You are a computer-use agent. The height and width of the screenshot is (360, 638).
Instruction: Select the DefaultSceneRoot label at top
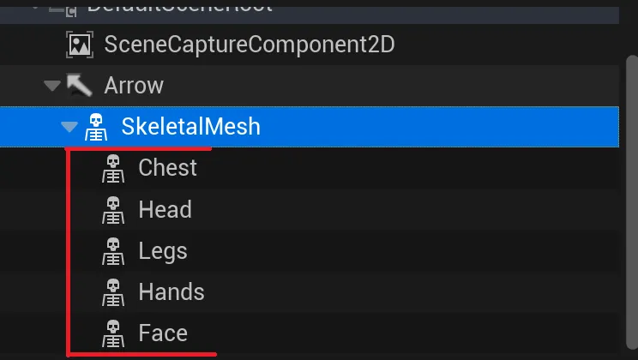[x=180, y=5]
